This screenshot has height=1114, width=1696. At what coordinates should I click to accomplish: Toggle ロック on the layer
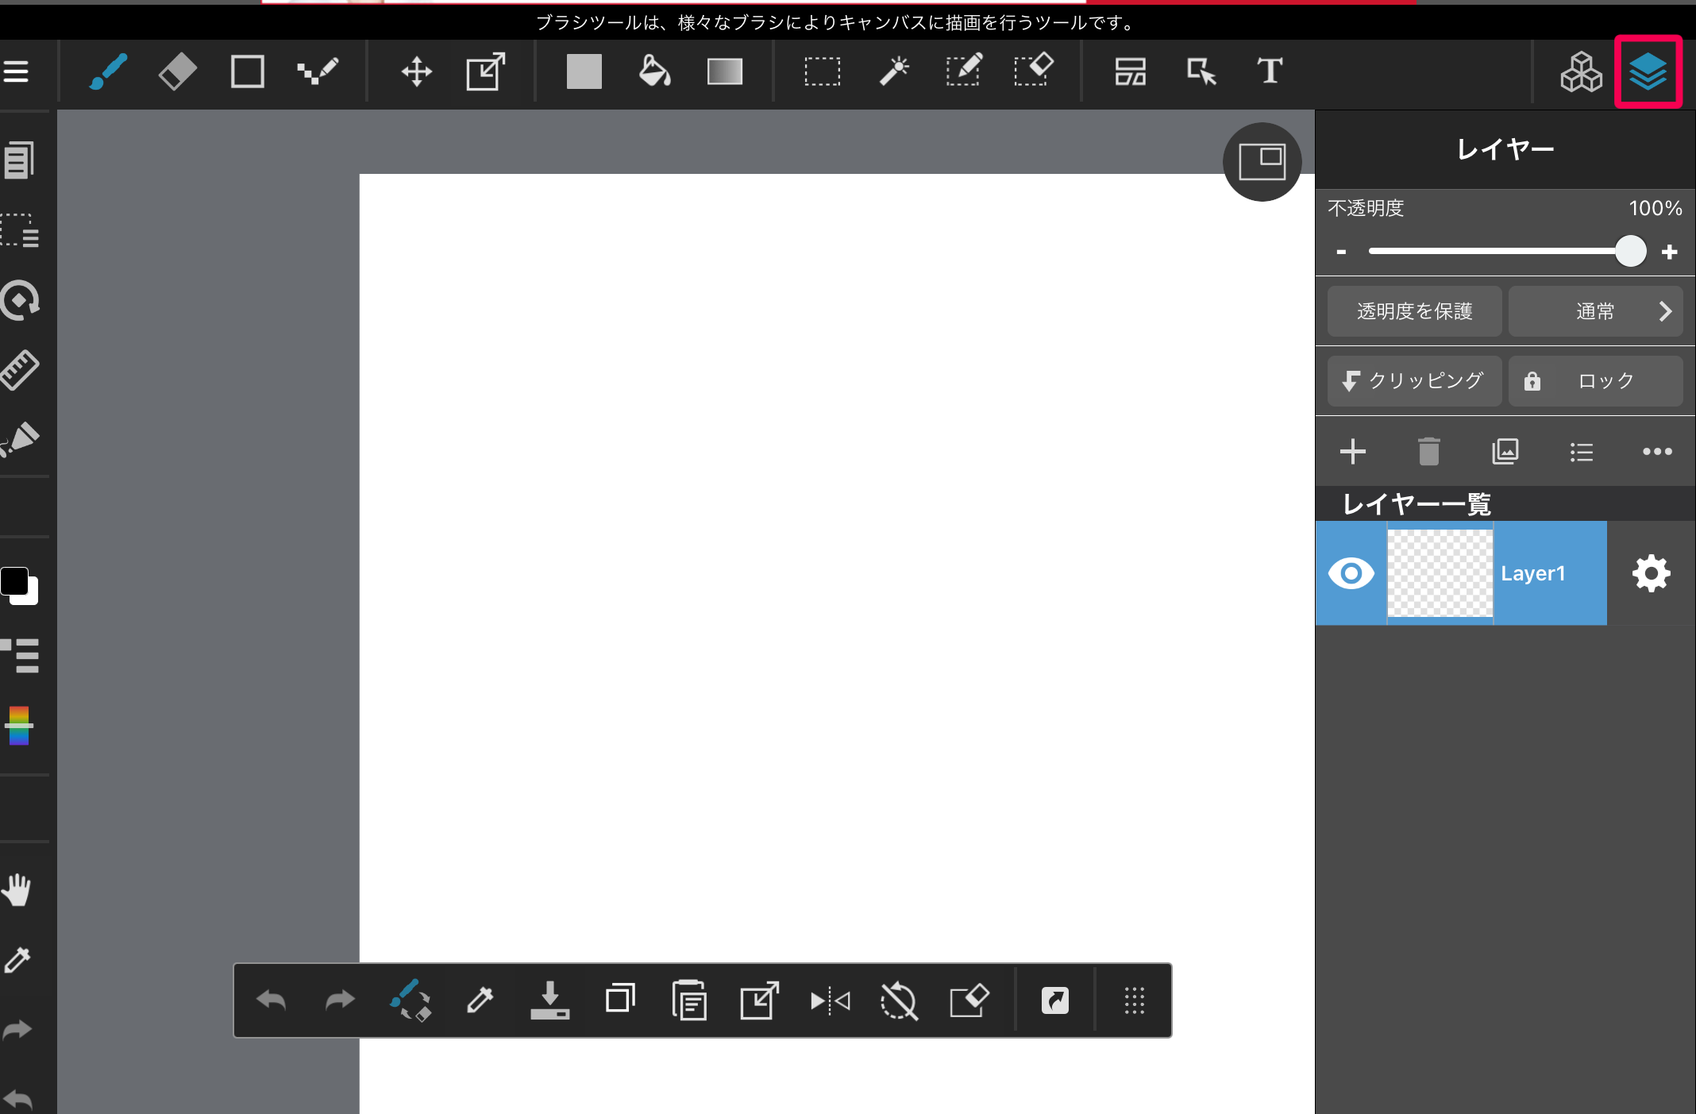pyautogui.click(x=1595, y=381)
